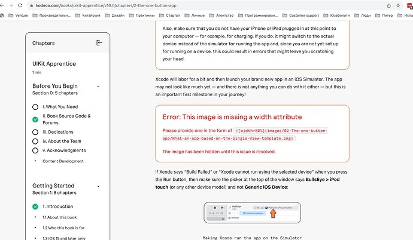Collapse the 'Before You Begin' section
Screen dimensions: 413x240
tap(99, 87)
